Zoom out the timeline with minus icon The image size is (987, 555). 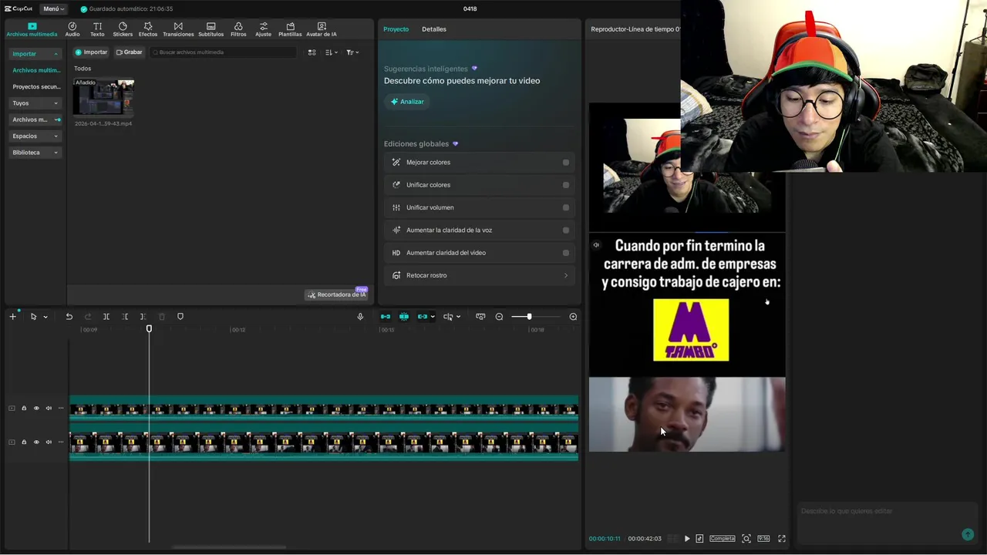tap(499, 317)
